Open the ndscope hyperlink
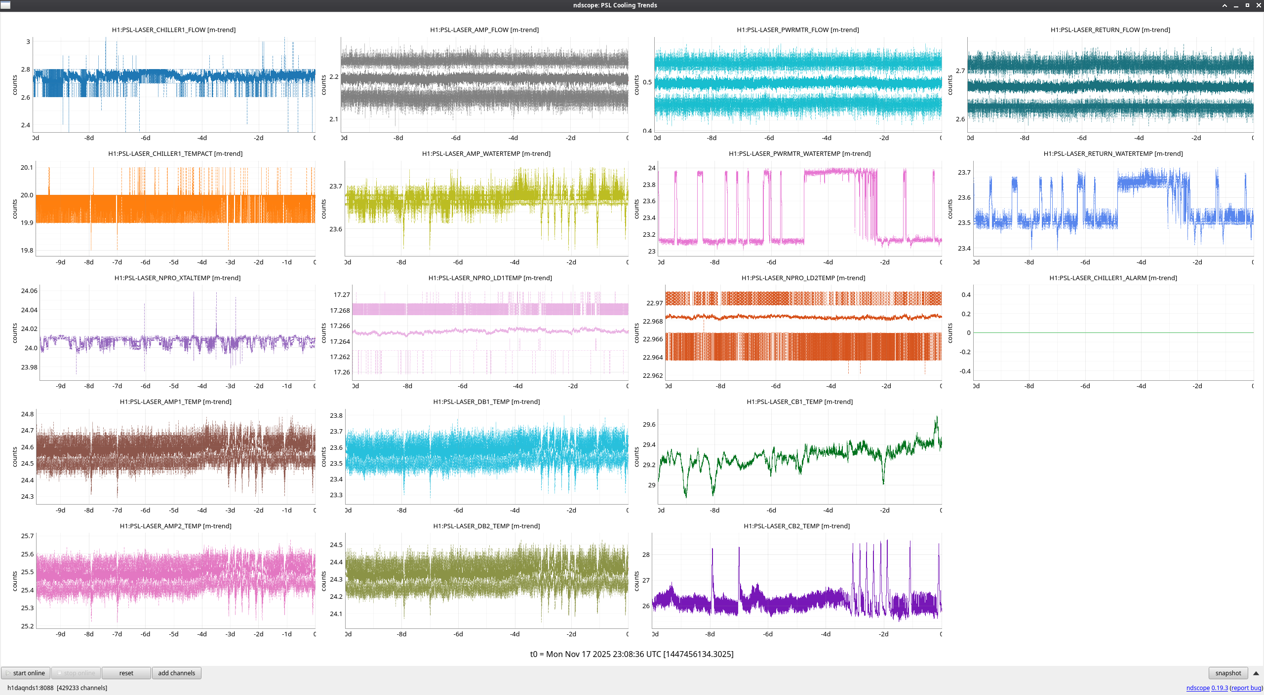Screen dimensions: 1264x695 [1198, 688]
